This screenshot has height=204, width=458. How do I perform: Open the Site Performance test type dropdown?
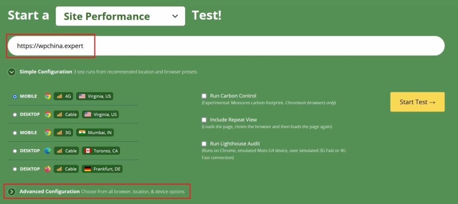coord(120,16)
